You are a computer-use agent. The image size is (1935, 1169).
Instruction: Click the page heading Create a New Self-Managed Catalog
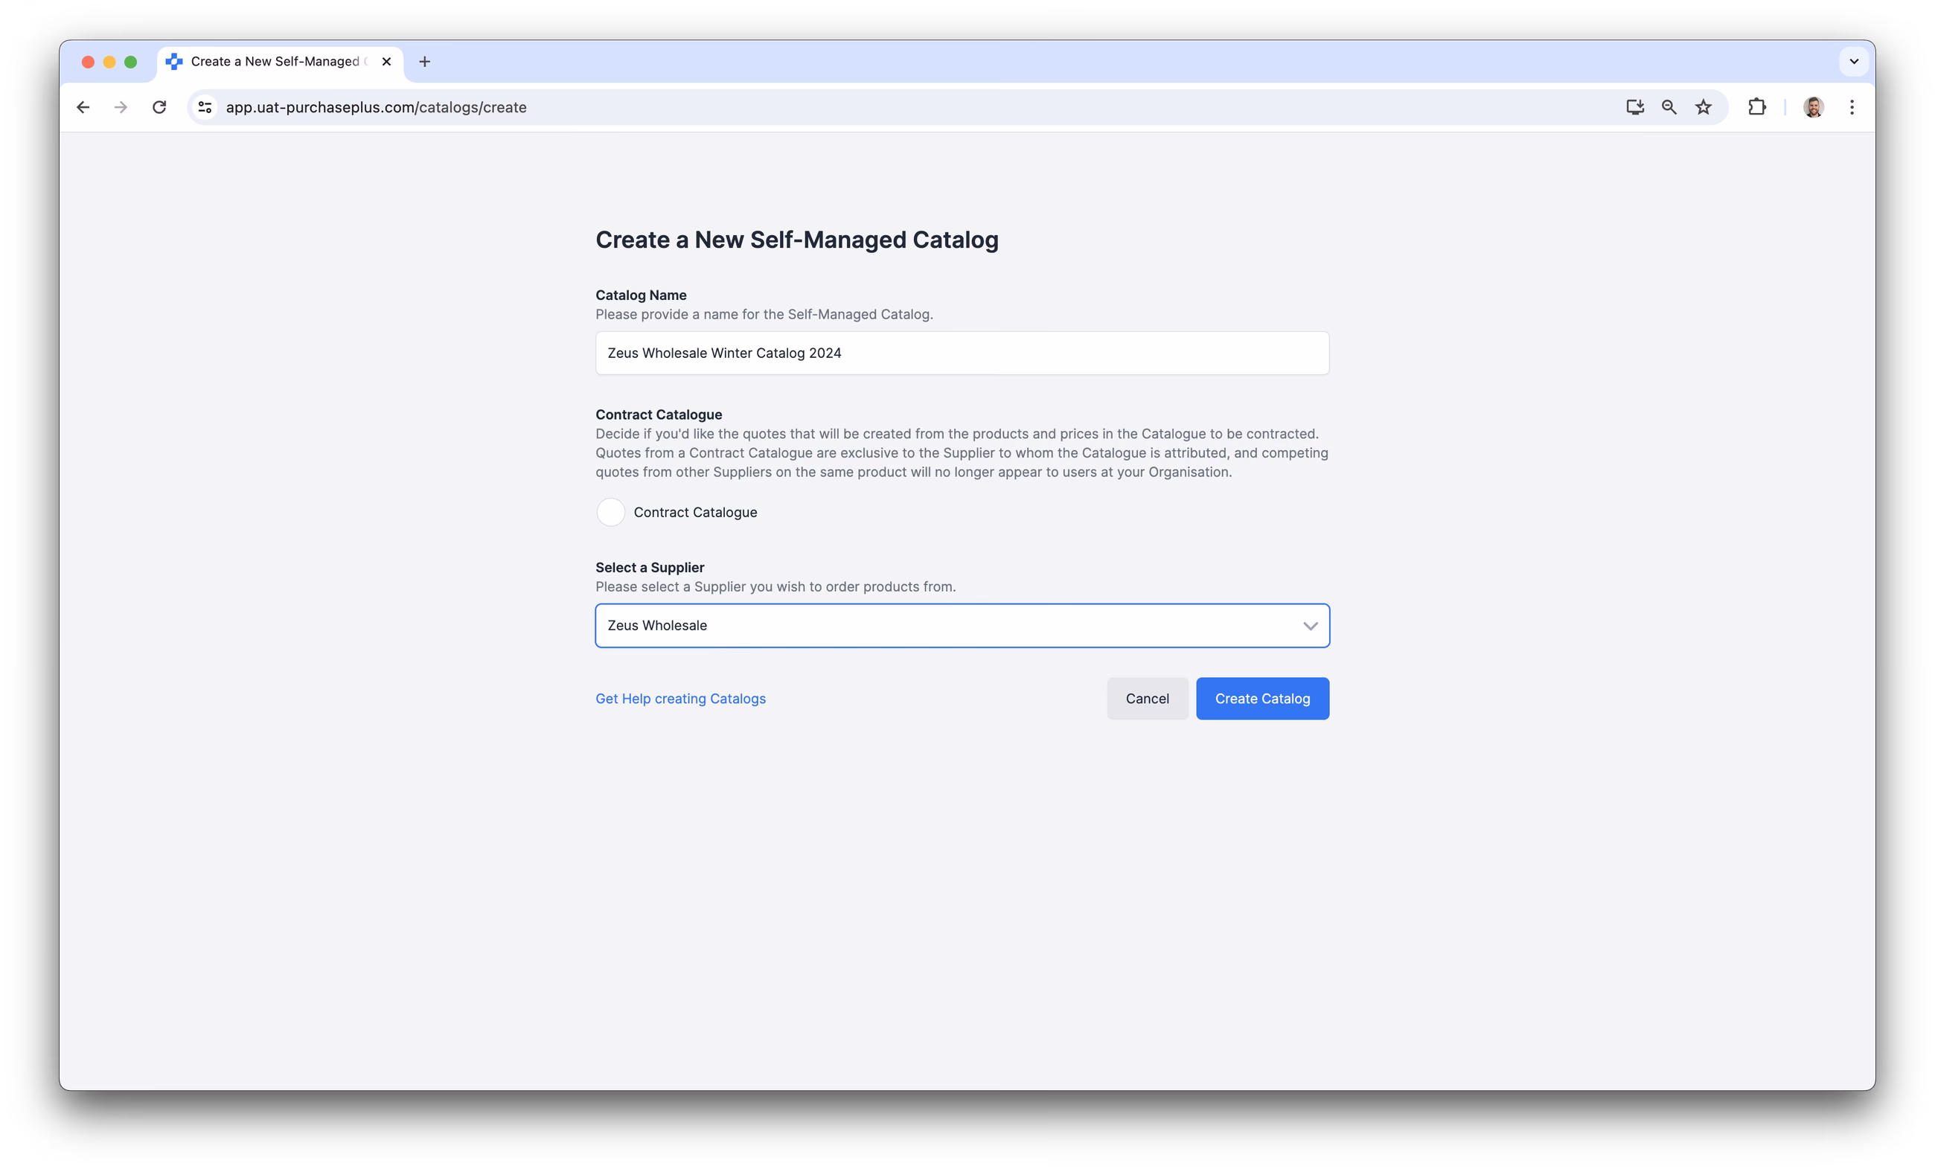click(796, 240)
